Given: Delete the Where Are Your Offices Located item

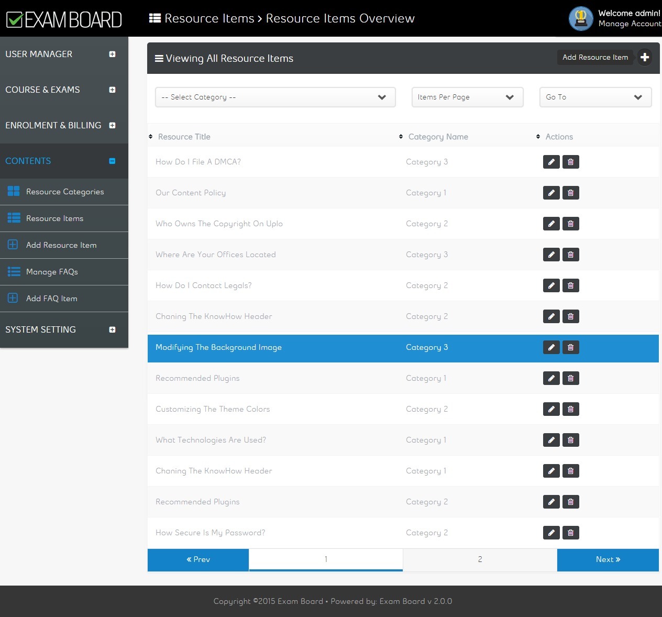Looking at the screenshot, I should click(570, 255).
